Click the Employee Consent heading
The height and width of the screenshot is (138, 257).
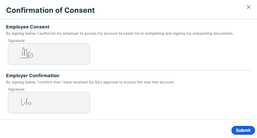28,27
